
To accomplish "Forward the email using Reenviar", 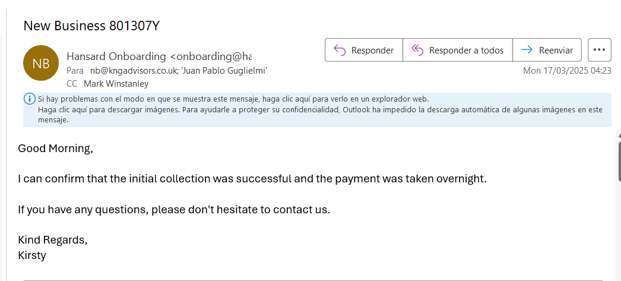I will [x=547, y=50].
